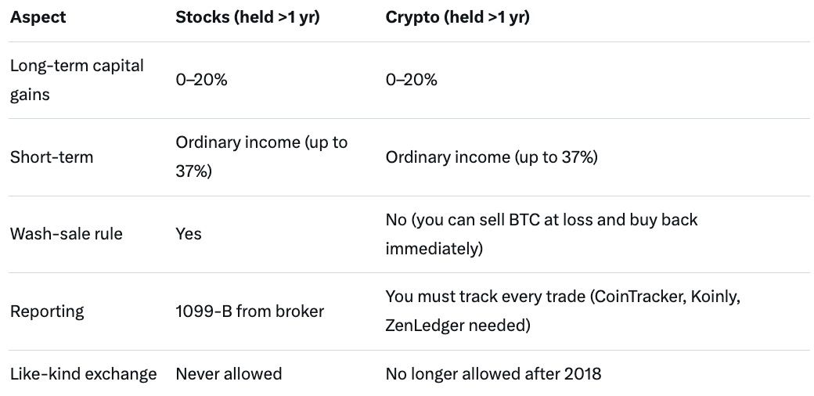814x396 pixels.
Task: Click the You must track every trade text
Action: tap(487, 297)
